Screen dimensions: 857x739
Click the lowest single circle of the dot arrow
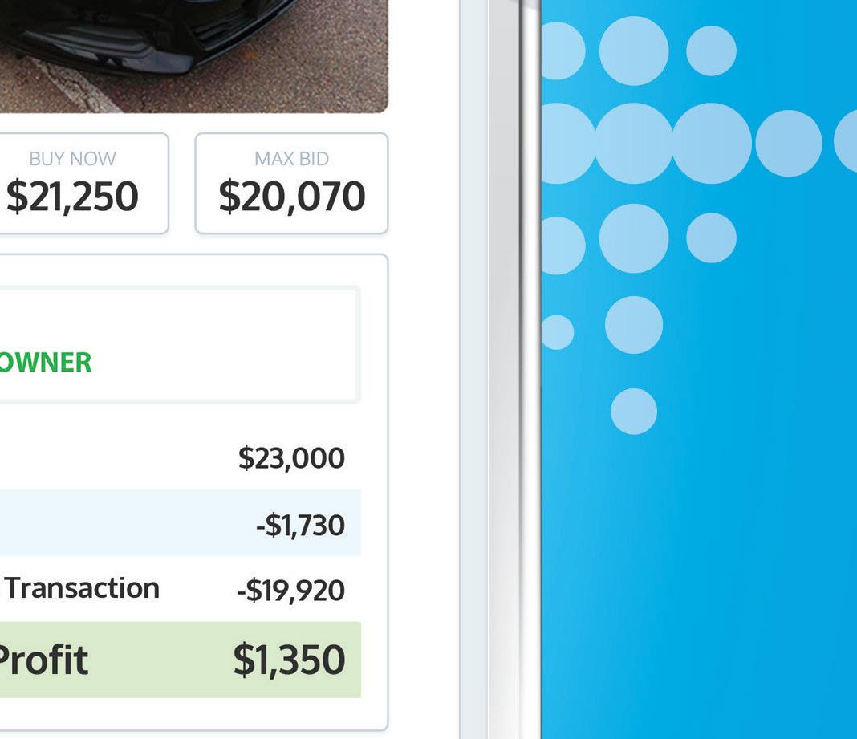point(633,412)
